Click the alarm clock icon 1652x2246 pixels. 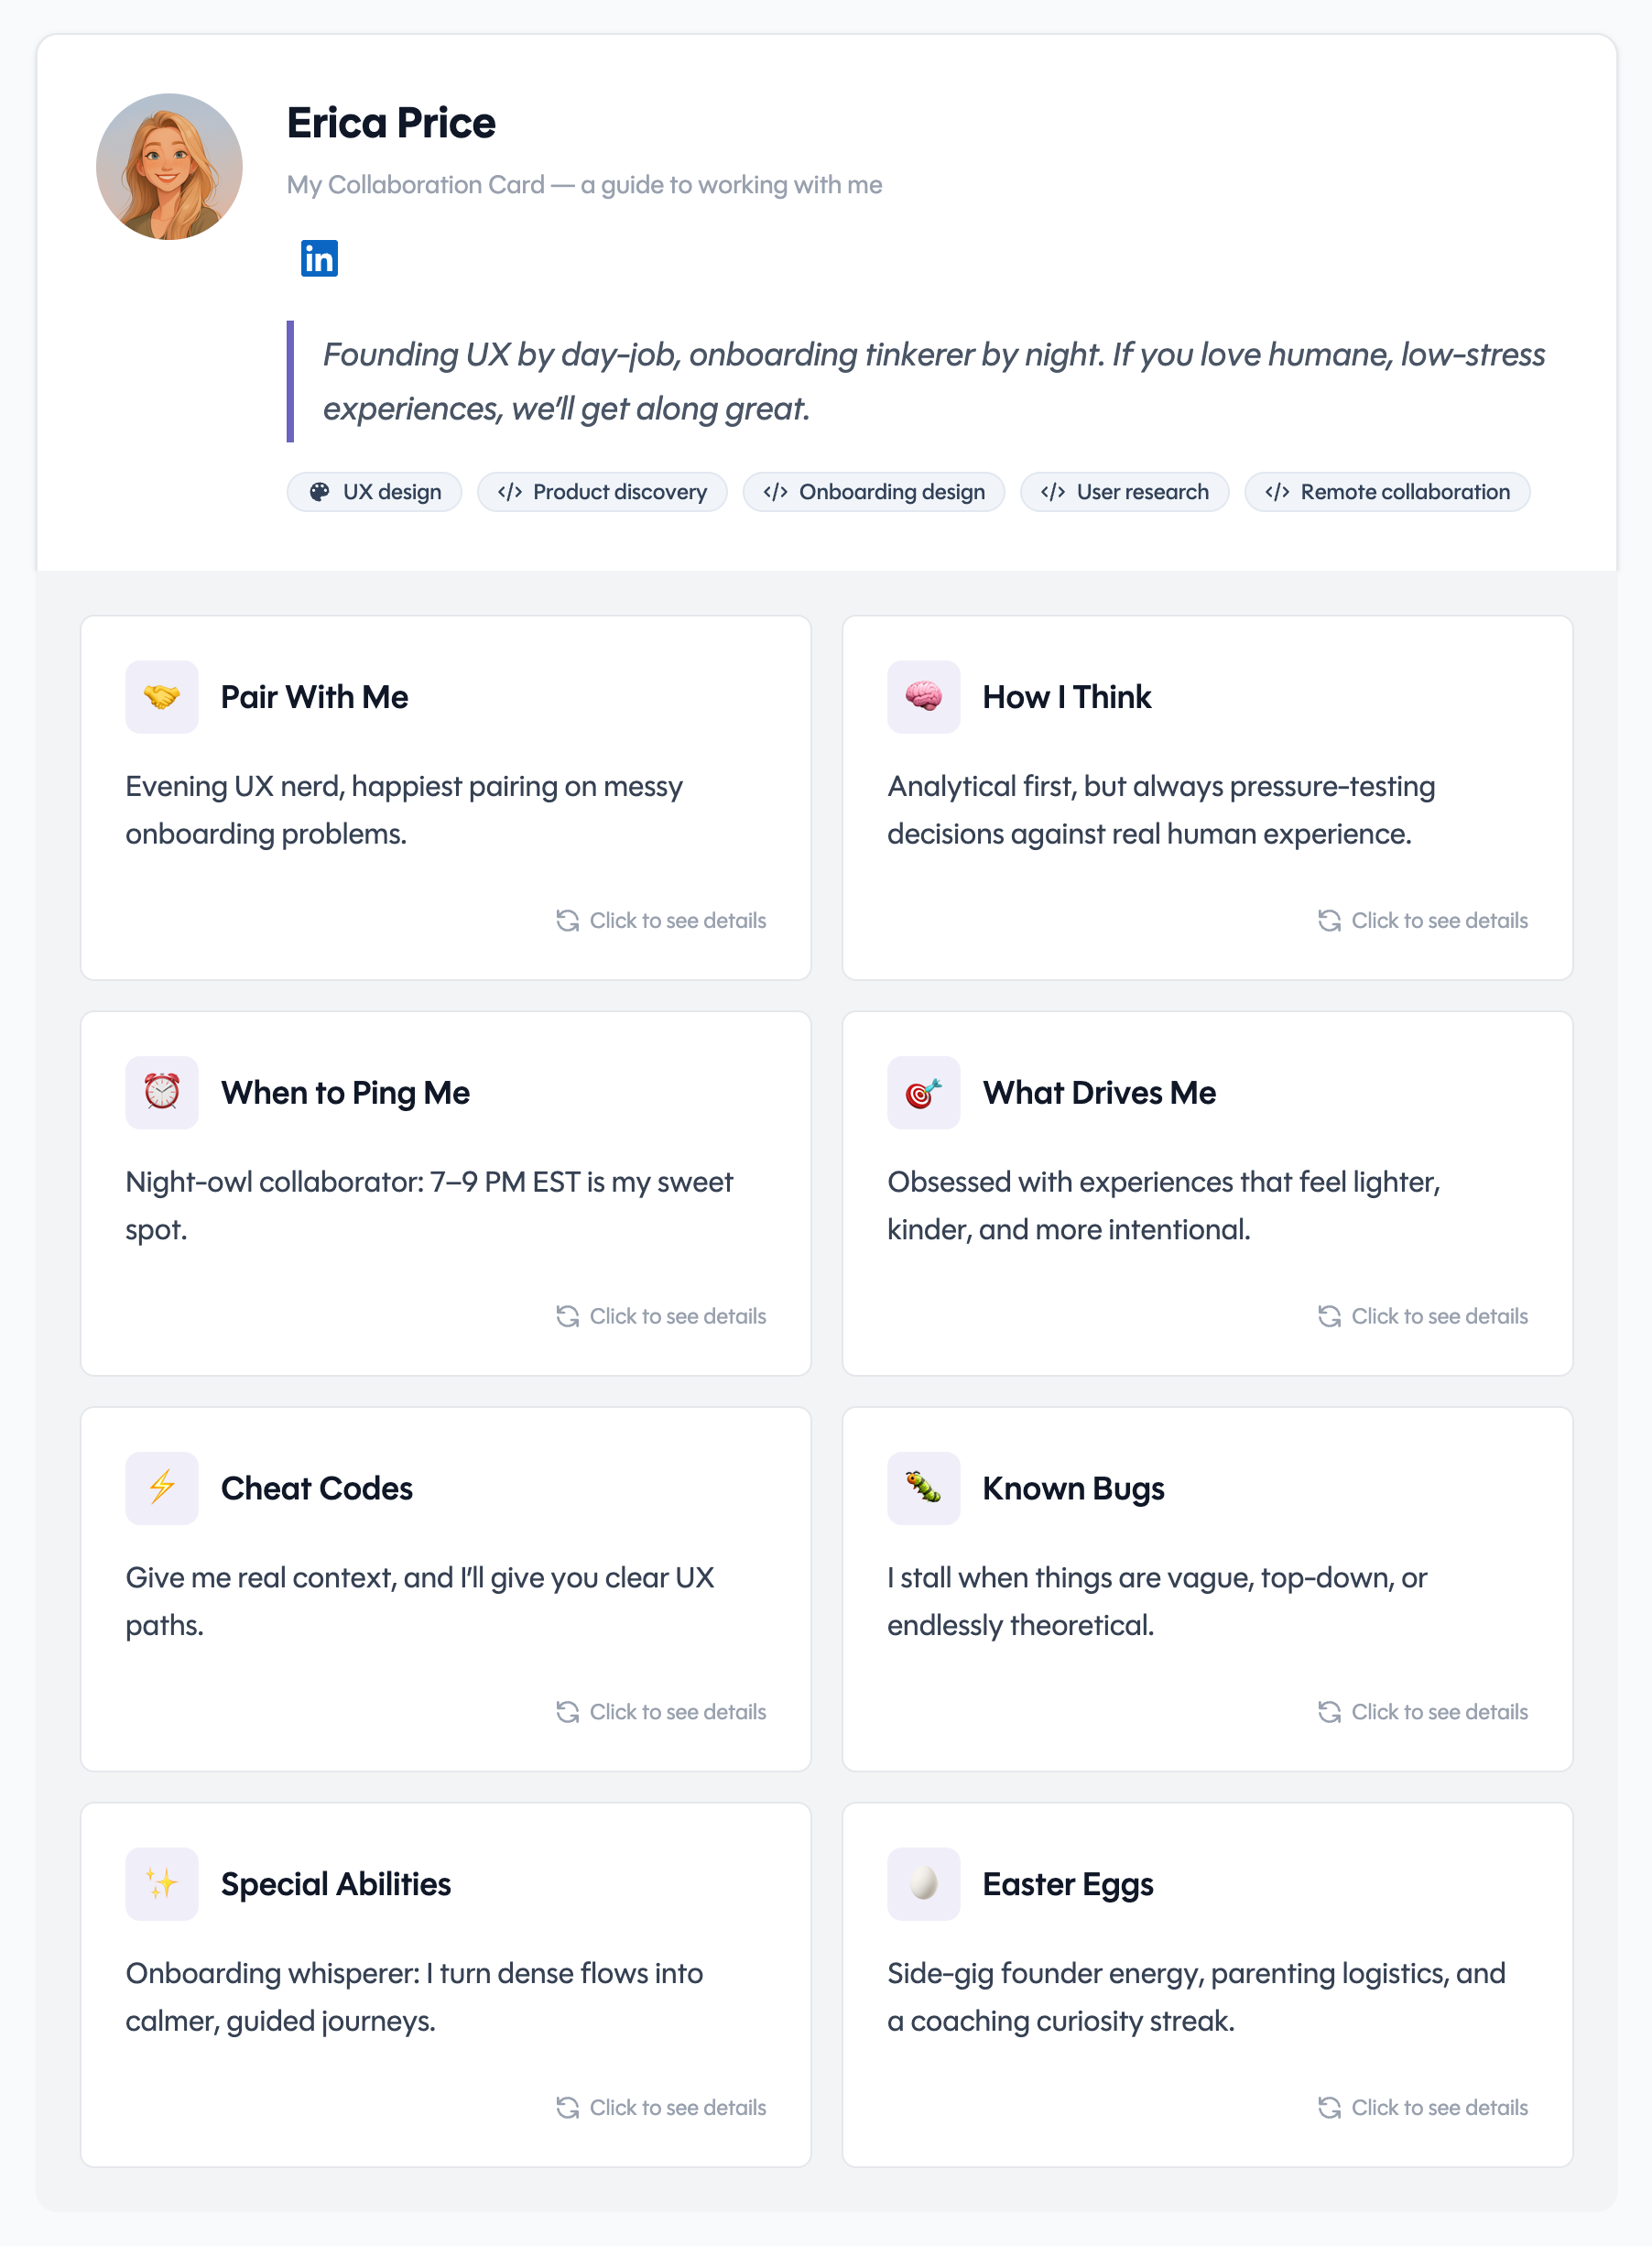[x=162, y=1093]
